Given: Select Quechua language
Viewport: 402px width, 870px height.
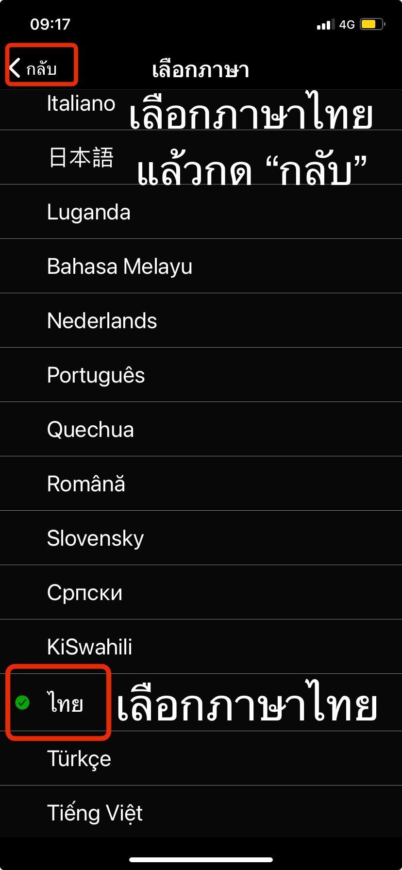Looking at the screenshot, I should [201, 429].
